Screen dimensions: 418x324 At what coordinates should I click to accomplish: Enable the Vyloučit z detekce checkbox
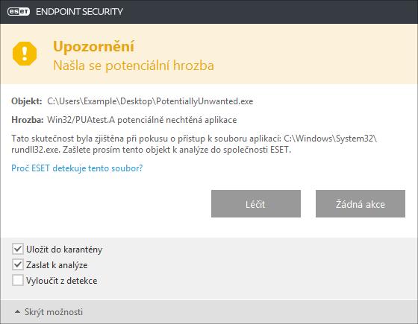[x=18, y=280]
